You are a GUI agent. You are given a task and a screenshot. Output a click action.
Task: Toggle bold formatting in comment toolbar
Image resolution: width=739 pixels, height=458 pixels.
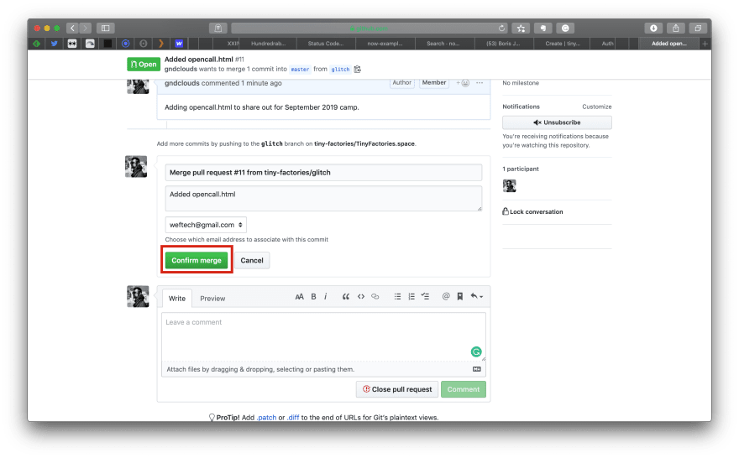(313, 297)
